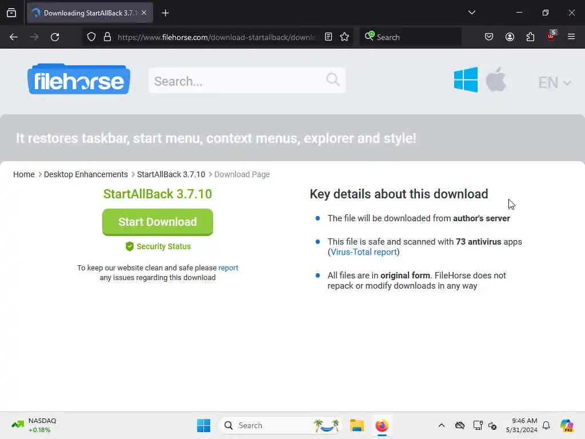Open File Explorer from taskbar
Image resolution: width=585 pixels, height=439 pixels.
(356, 425)
